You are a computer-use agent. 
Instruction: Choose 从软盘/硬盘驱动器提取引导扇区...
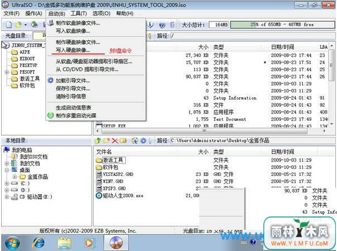(96, 61)
